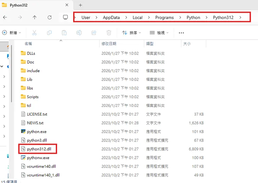Open the three-dots more options menu
This screenshot has height=183, width=258.
point(181,33)
